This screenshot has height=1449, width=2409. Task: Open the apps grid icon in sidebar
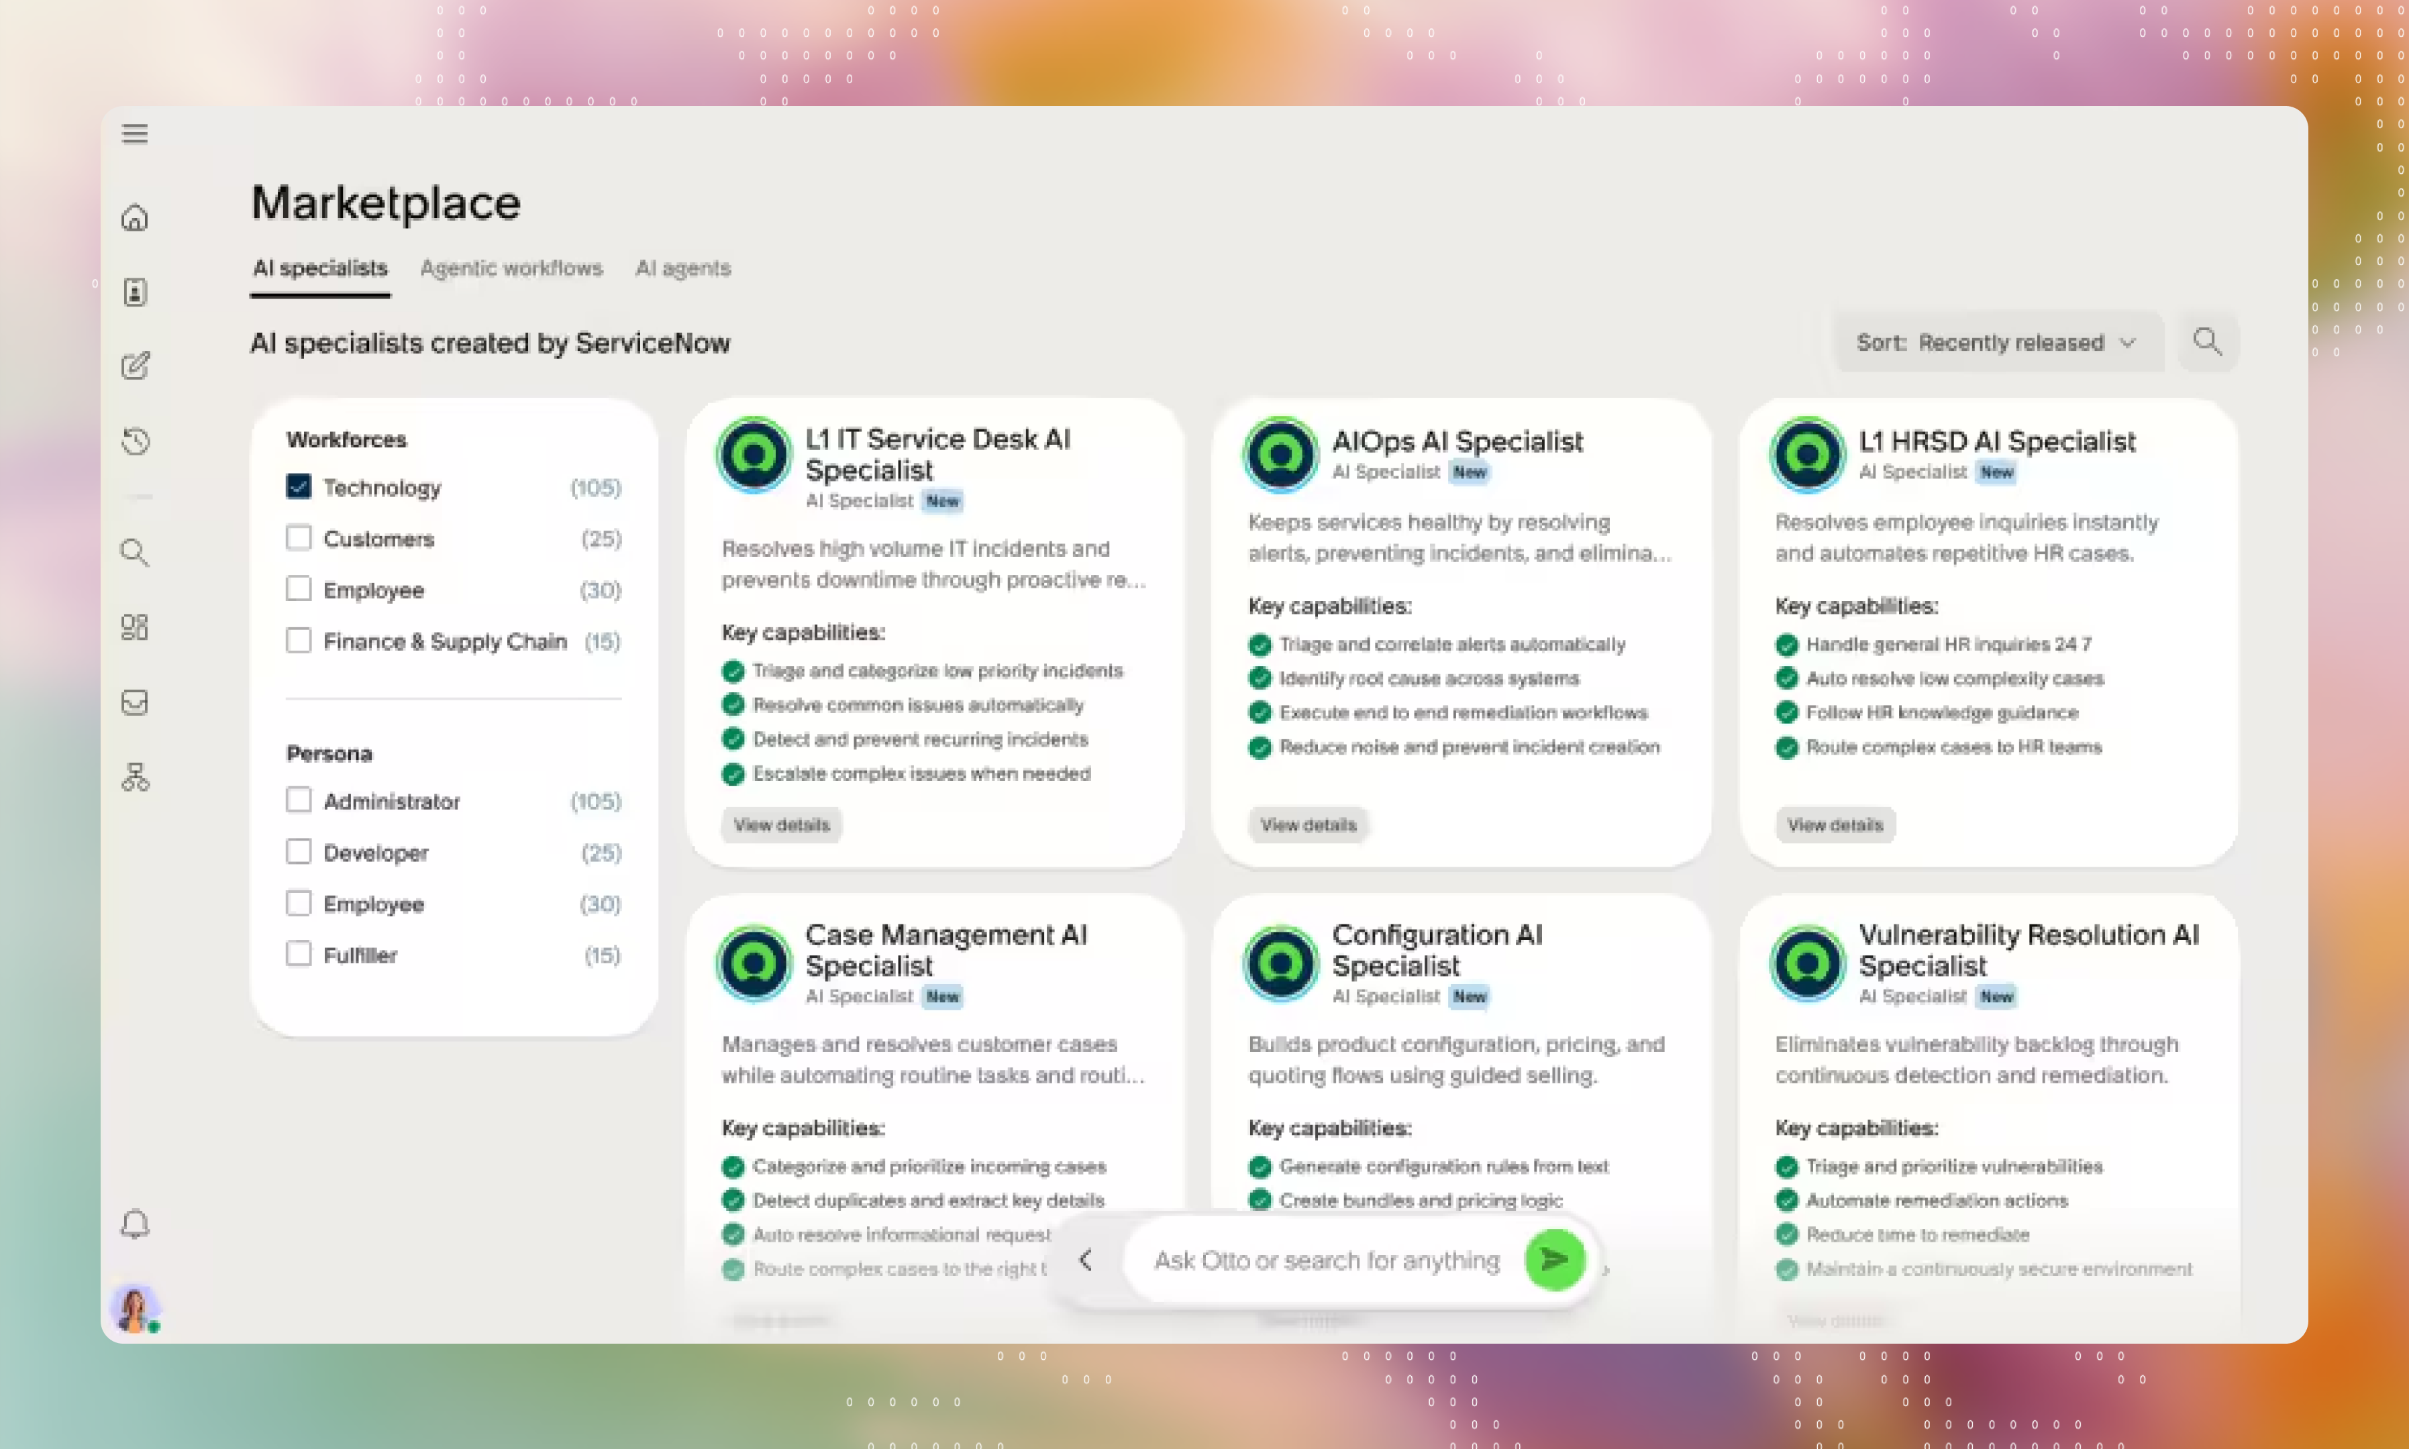tap(135, 627)
